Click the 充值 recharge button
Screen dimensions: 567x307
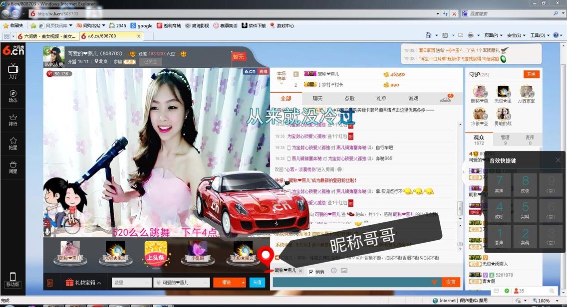pos(257,283)
